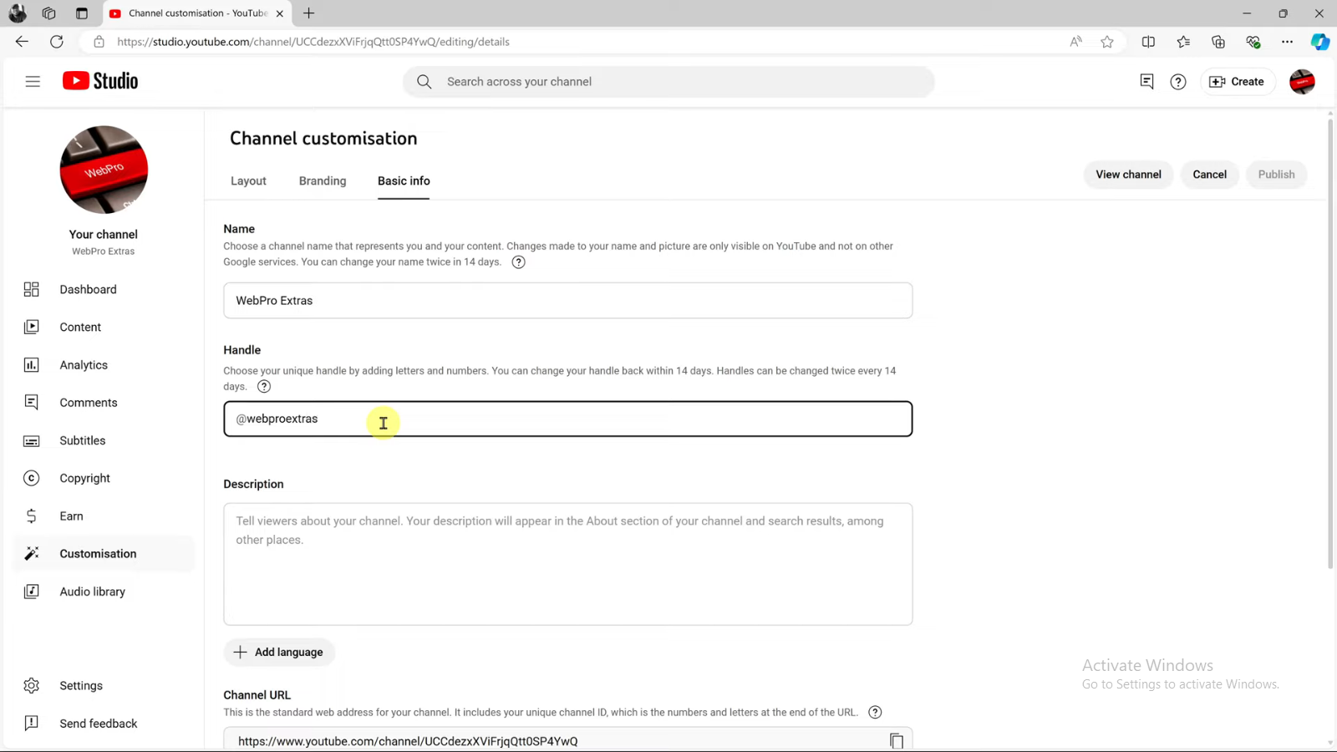This screenshot has height=752, width=1337.
Task: Click the Handle input field
Action: pos(567,419)
